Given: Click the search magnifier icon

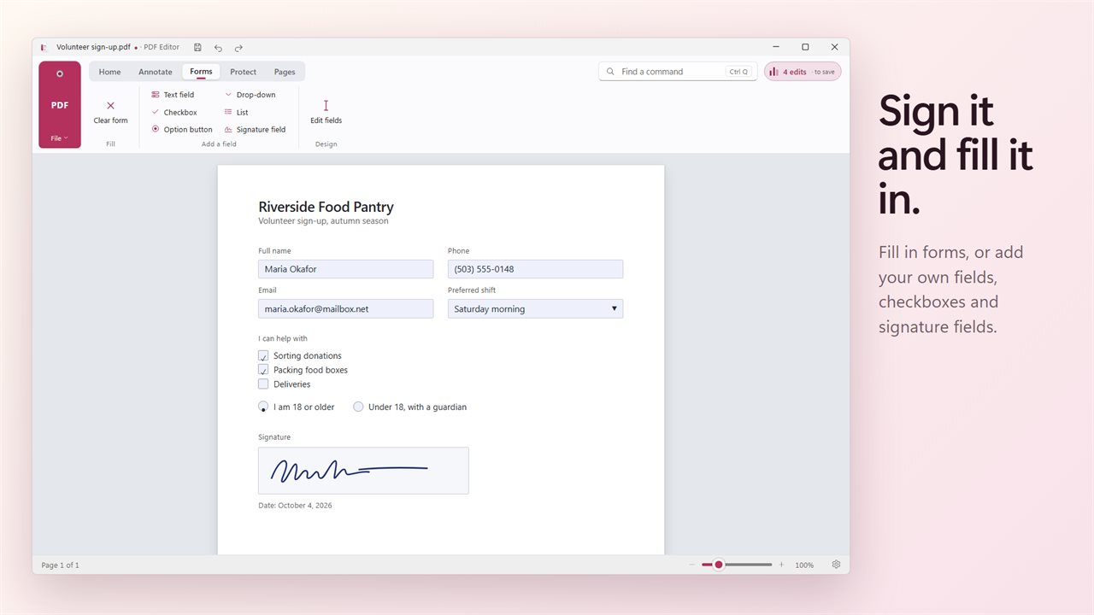Looking at the screenshot, I should point(610,72).
